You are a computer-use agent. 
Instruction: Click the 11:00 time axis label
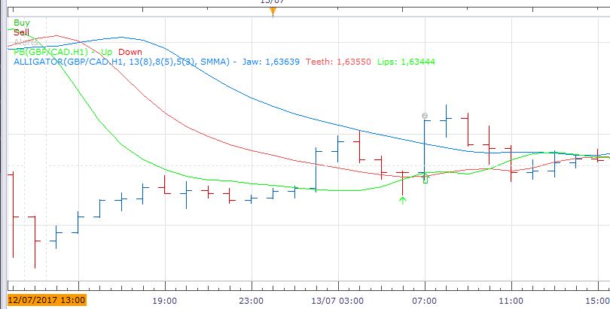511,301
